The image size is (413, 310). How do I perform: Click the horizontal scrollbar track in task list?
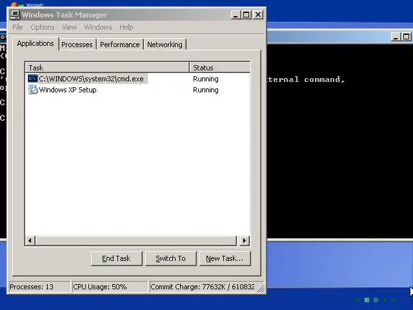(x=136, y=240)
